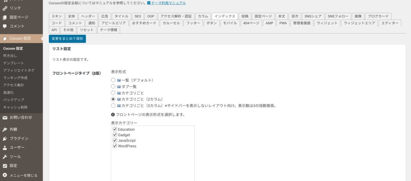Open the 404ページ tab
Screen dimensions: 411x181
251,23
